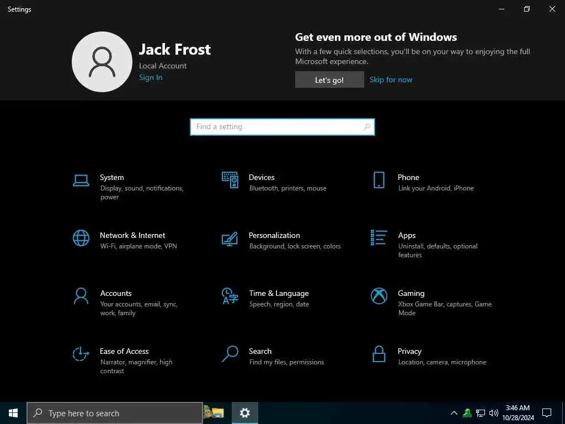Click the volume speaker tray icon

coord(494,413)
